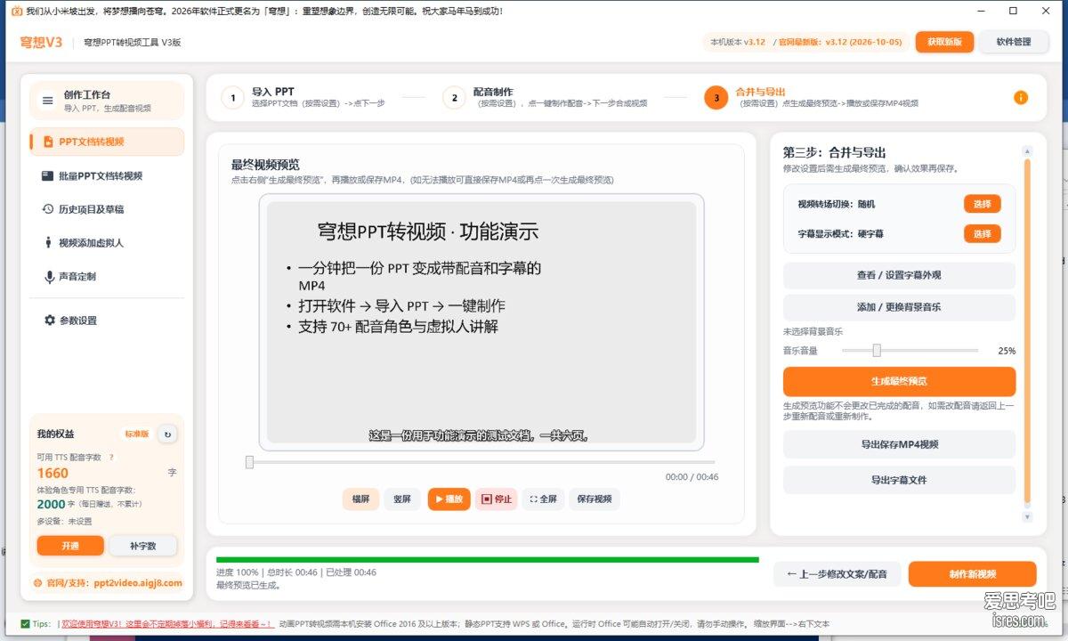Click 保存视频 below the preview

point(595,499)
